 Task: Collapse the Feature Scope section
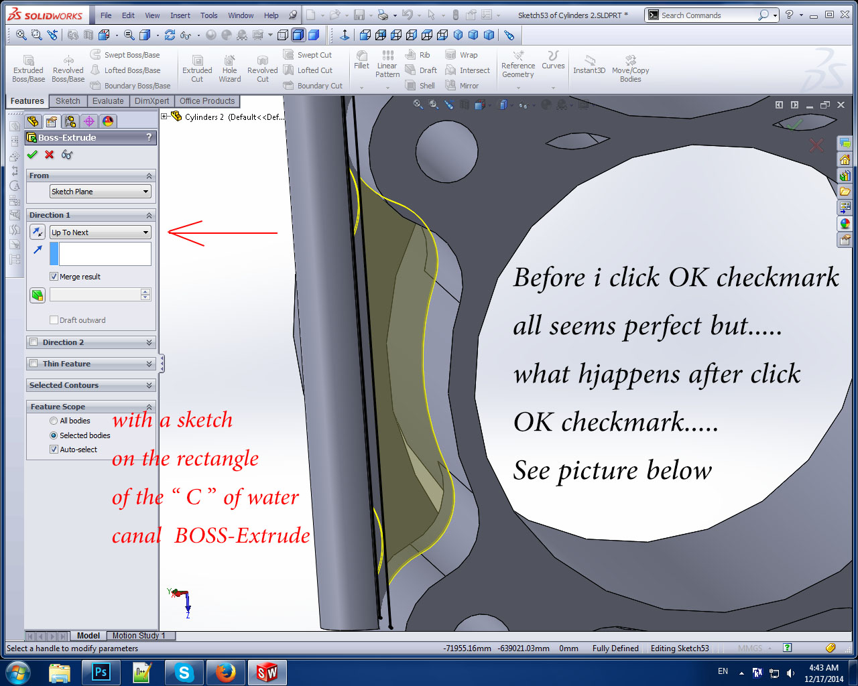[149, 407]
